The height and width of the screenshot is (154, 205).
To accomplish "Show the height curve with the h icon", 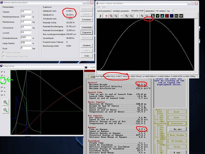I will [x=153, y=16].
